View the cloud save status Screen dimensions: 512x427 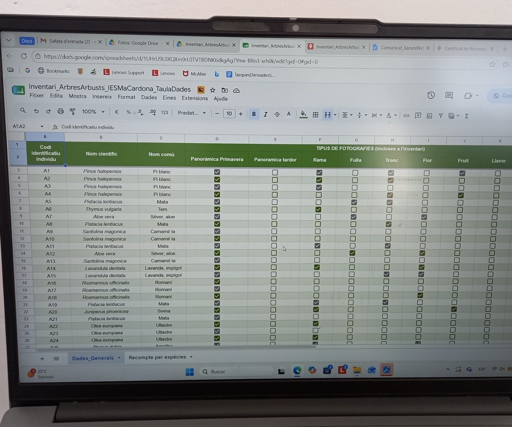pyautogui.click(x=236, y=91)
